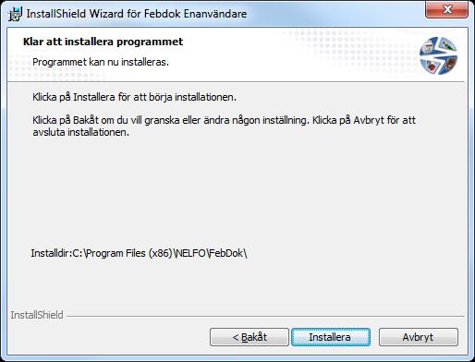Click the subtitle Programmet kan nu installeras
This screenshot has height=362, width=475.
point(101,62)
